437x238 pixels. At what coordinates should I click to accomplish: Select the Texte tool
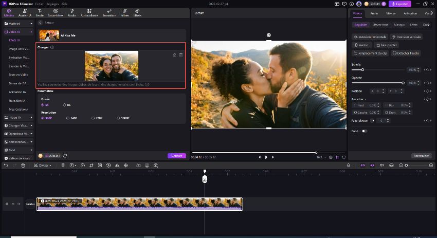40,13
